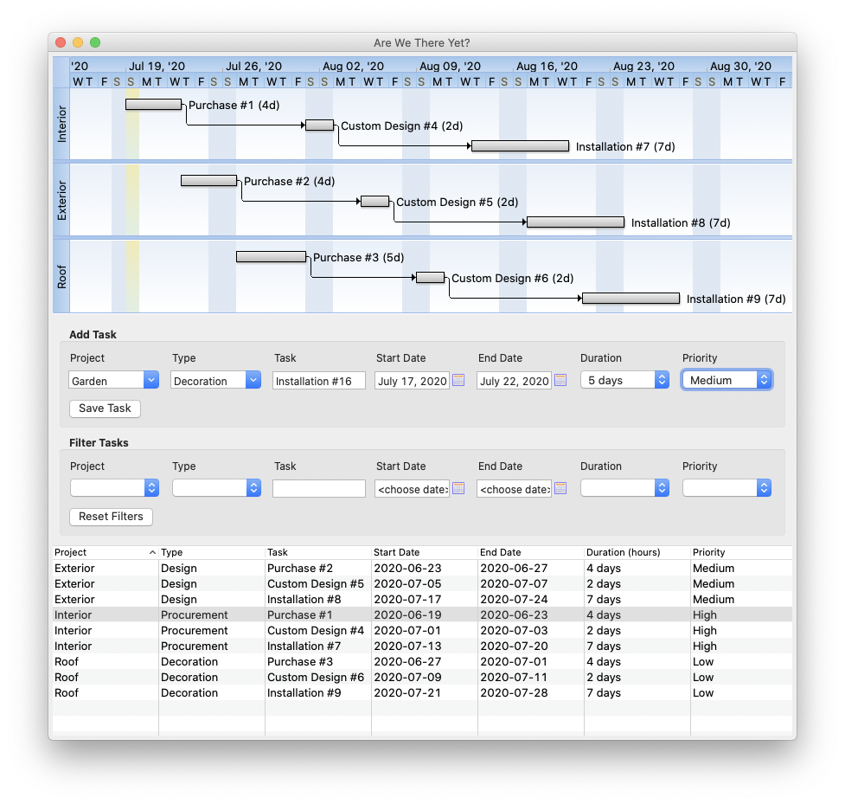Viewport: 845px width, 804px height.
Task: Click the 2020-07-28 end date cell
Action: point(531,693)
